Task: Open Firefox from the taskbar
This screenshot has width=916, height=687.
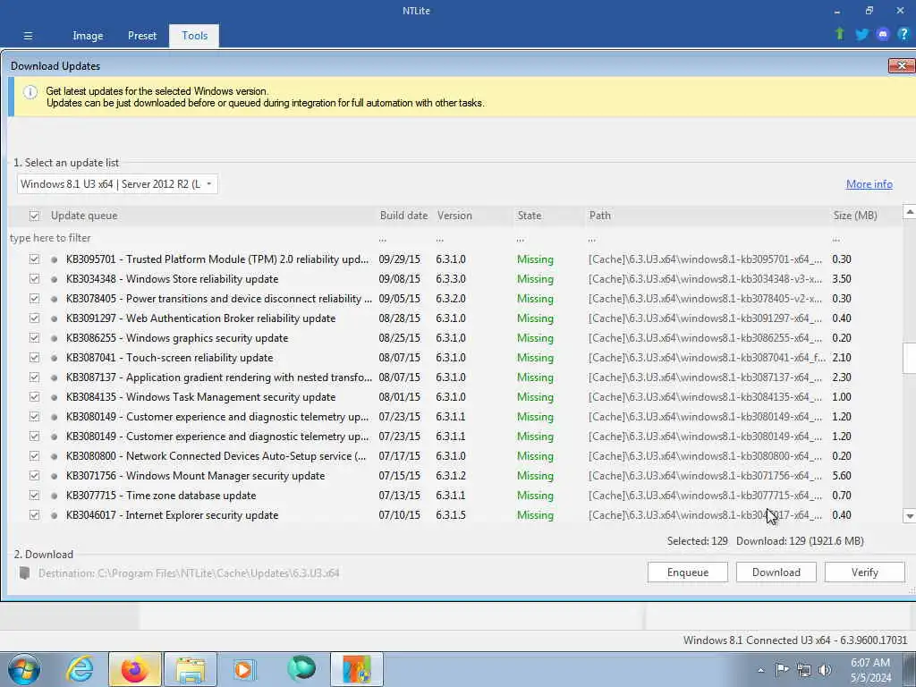Action: 134,669
